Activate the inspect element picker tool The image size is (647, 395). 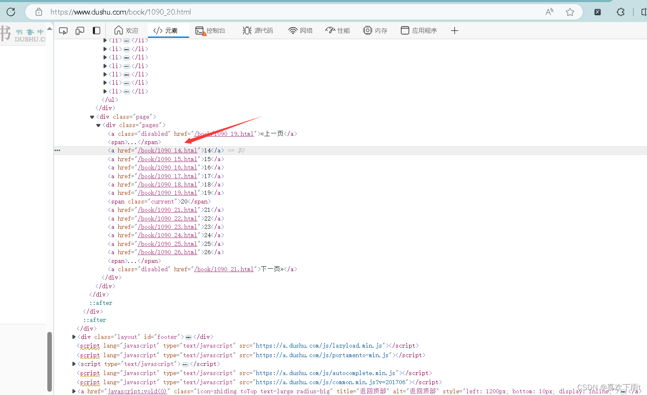coord(63,31)
